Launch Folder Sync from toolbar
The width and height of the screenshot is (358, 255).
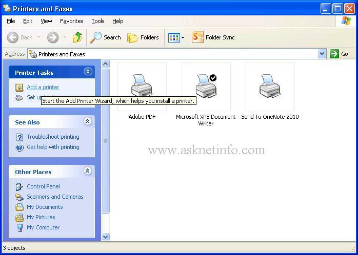click(x=213, y=37)
